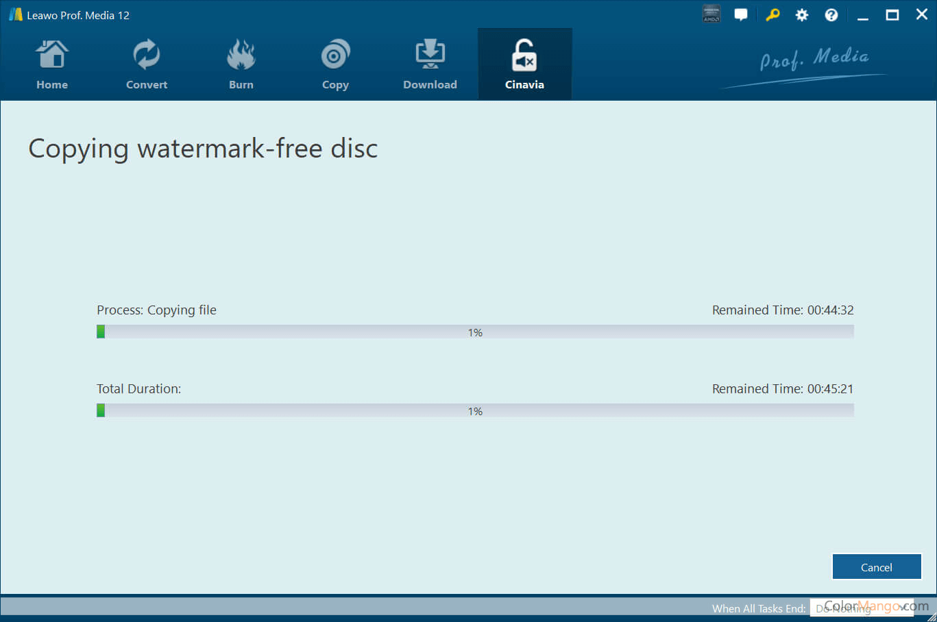
Task: Go to the Home module
Action: [52, 65]
